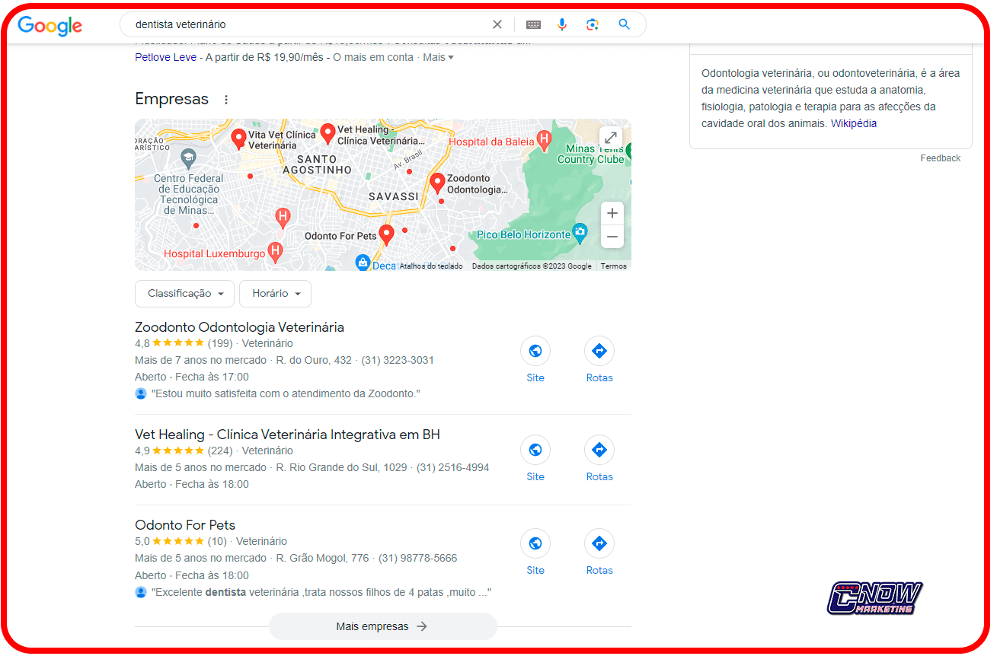Click the Feedback link under the panel
Screen dimensions: 997x656
coord(941,158)
